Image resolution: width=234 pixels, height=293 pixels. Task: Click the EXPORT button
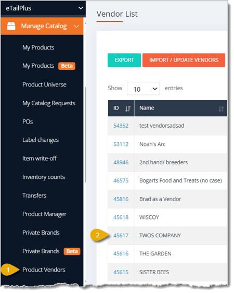(124, 60)
